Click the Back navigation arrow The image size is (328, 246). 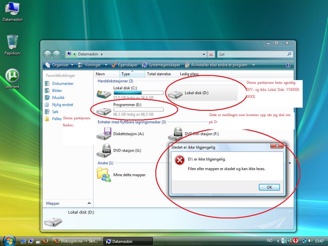pyautogui.click(x=47, y=54)
